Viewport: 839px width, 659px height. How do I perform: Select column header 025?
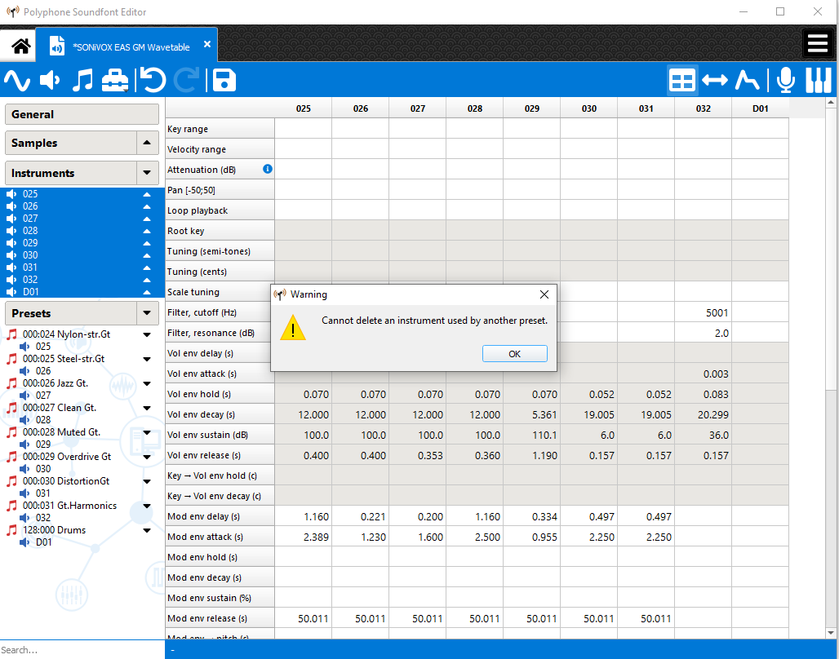point(304,108)
